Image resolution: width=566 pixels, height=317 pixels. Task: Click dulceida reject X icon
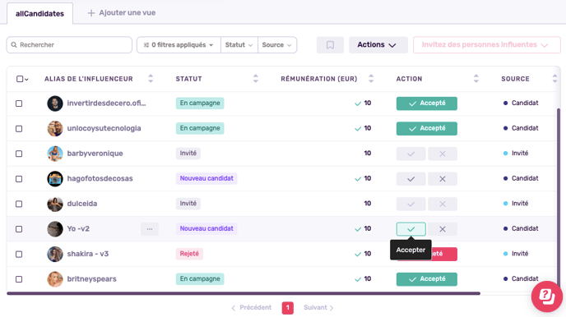pyautogui.click(x=443, y=204)
